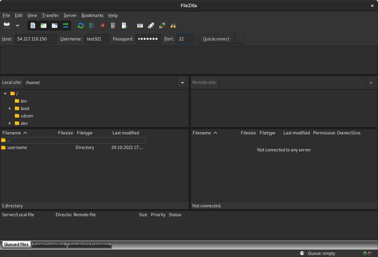378x257 pixels.
Task: Open the Server menu
Action: [x=70, y=15]
